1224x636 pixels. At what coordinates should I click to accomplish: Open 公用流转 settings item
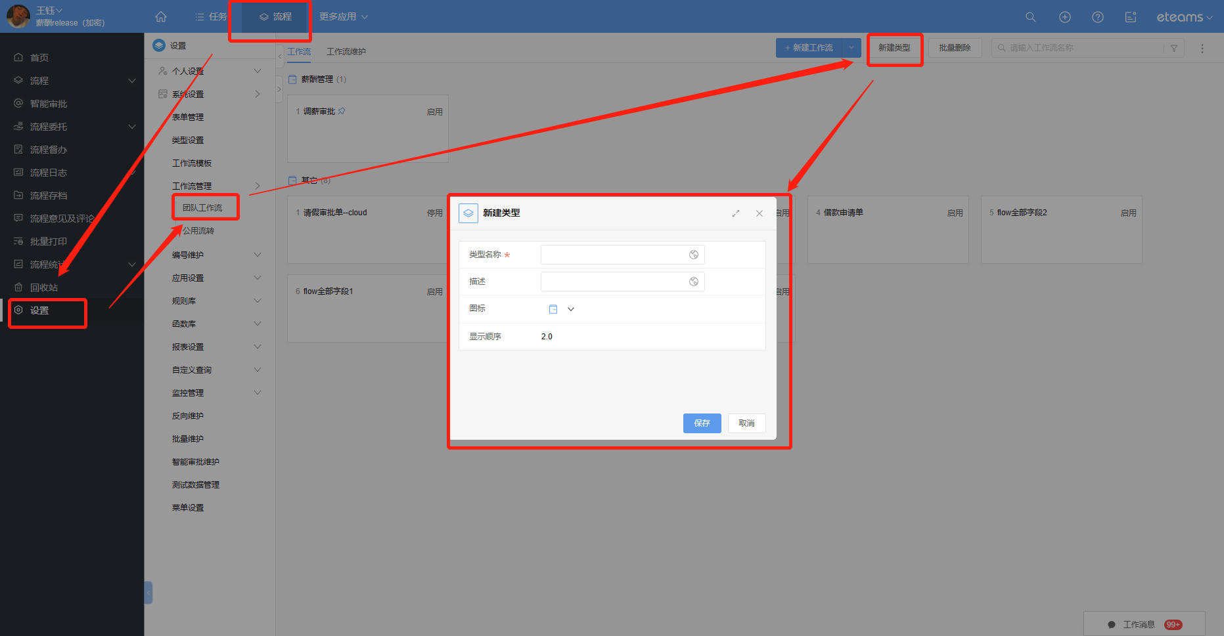click(x=198, y=231)
